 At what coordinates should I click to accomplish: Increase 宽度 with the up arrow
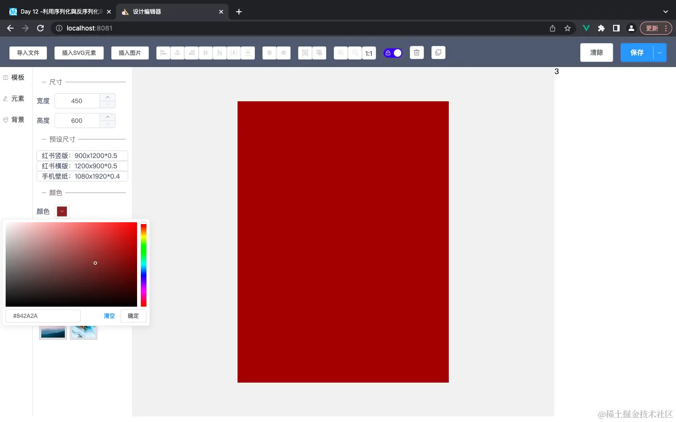108,97
